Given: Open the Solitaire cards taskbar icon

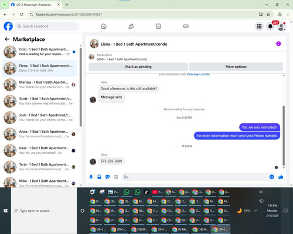Looking at the screenshot, I should pos(93,192).
